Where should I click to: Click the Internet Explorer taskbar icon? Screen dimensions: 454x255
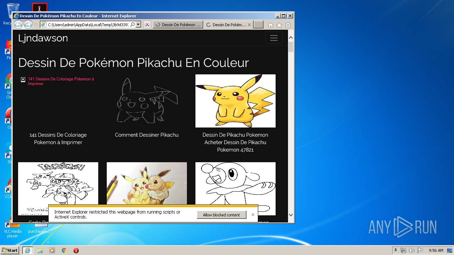(x=27, y=250)
